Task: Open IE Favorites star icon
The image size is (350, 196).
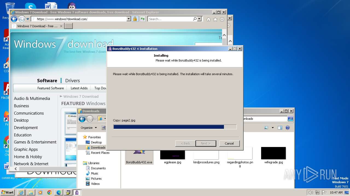Action: point(215,19)
